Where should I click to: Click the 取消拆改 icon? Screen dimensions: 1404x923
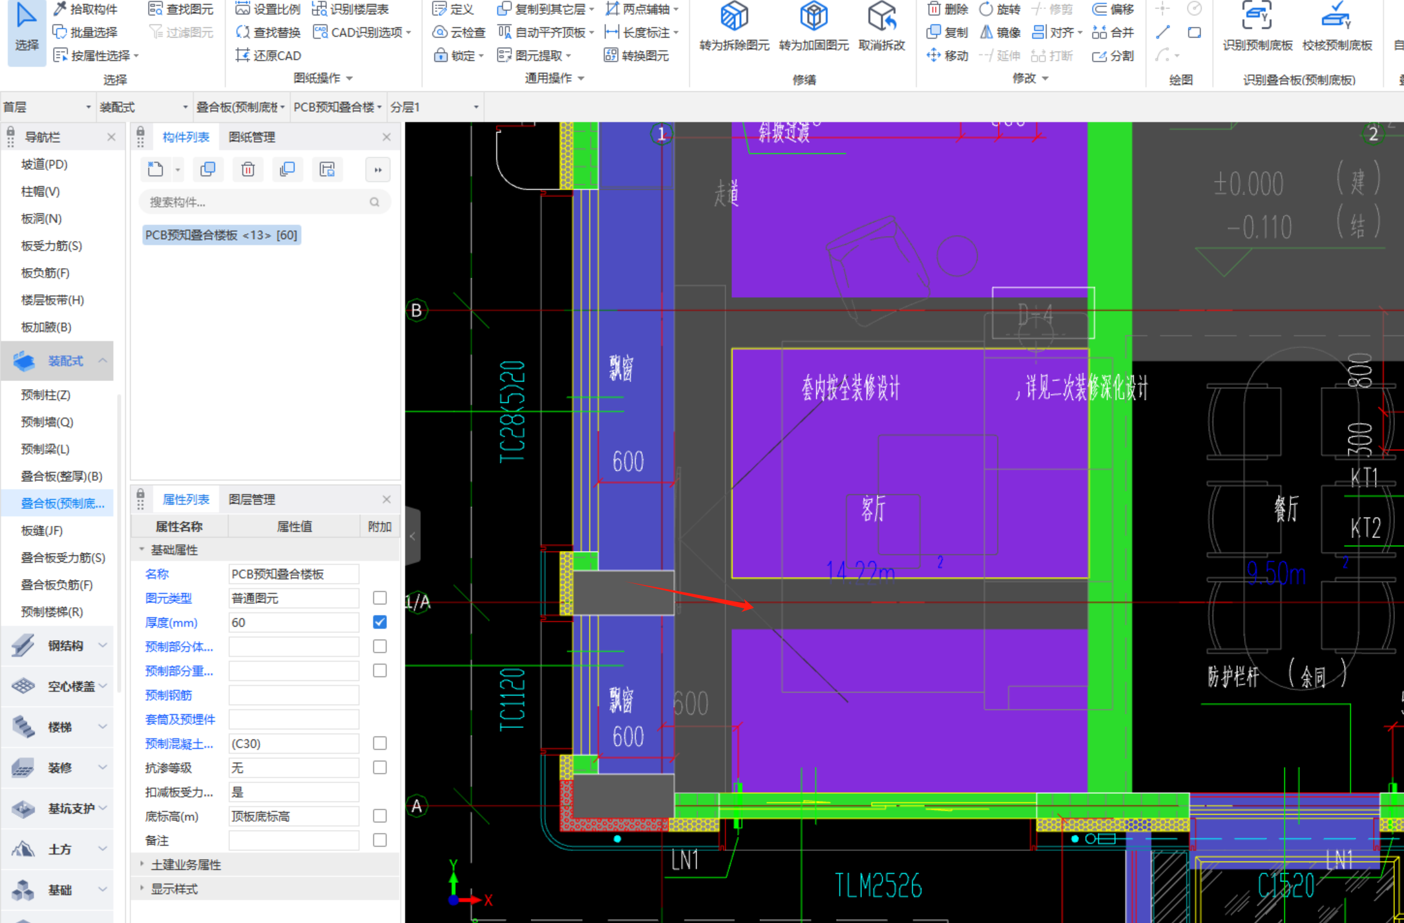[881, 17]
